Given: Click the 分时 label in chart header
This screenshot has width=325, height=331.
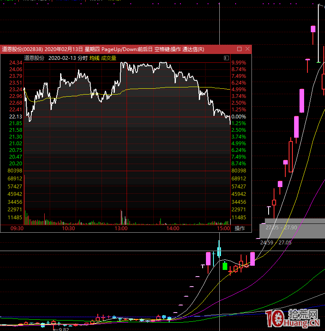Looking at the screenshot, I should tap(82, 58).
